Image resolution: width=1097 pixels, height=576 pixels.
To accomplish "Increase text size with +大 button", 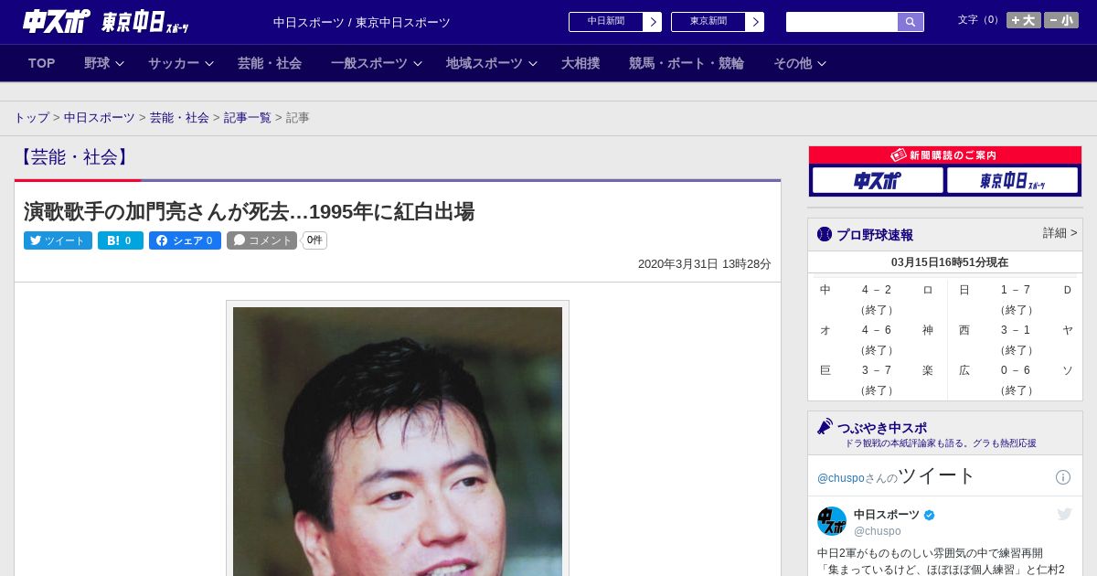I will click(1023, 20).
